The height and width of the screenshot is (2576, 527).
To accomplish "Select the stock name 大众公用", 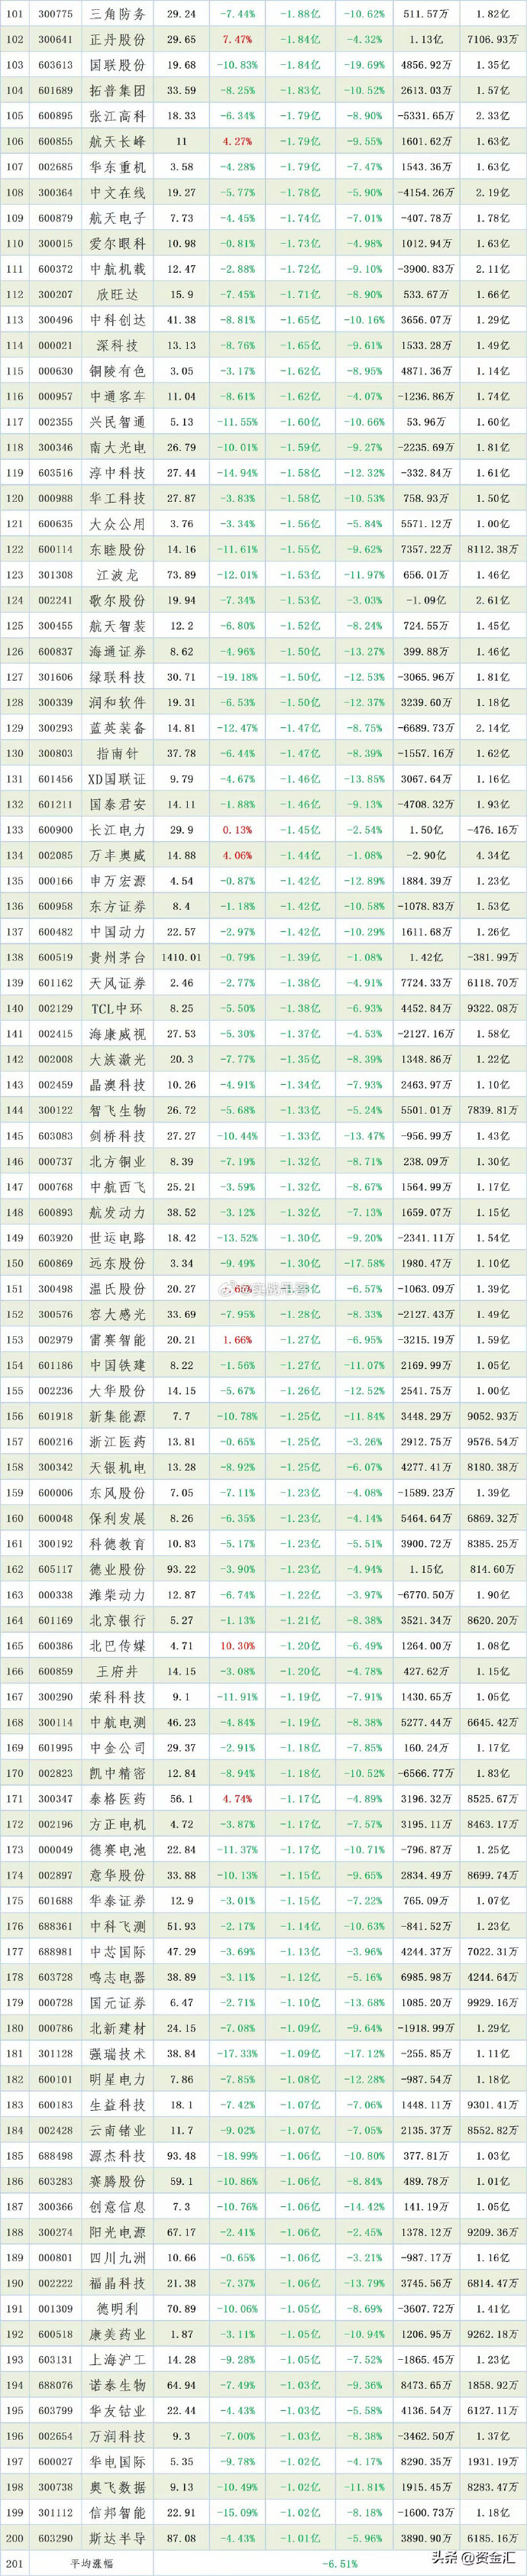I will tap(118, 524).
